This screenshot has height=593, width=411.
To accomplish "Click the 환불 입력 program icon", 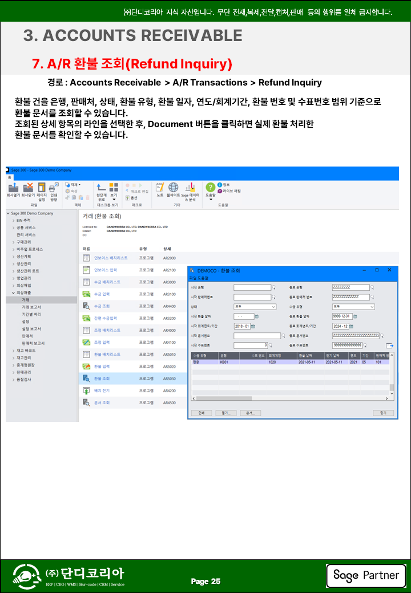I will coord(86,367).
